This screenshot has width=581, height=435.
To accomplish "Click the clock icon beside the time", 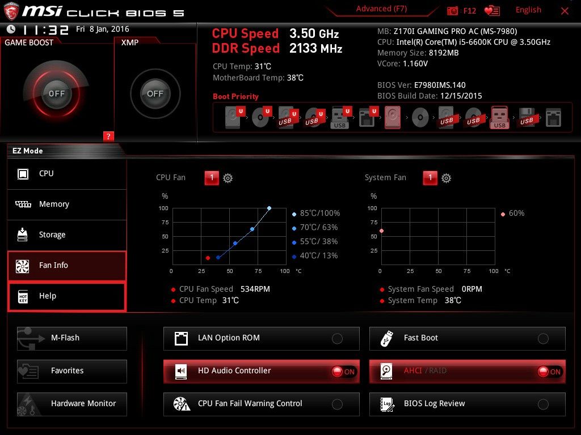I will coord(11,29).
